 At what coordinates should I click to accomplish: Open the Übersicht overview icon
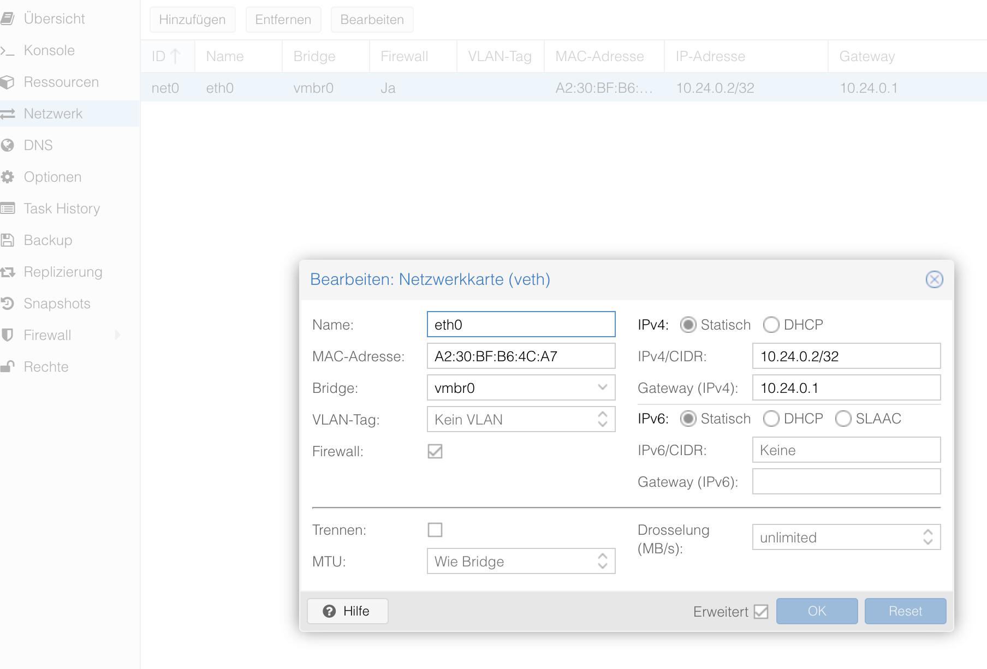click(8, 18)
